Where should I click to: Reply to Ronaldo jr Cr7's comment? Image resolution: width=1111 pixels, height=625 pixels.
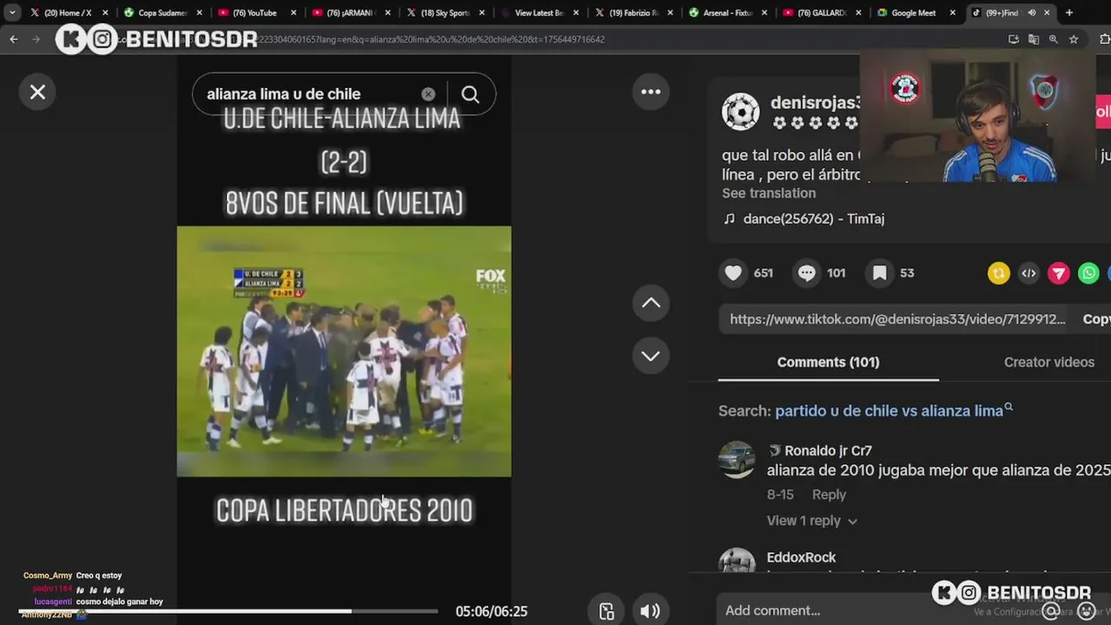click(x=829, y=494)
